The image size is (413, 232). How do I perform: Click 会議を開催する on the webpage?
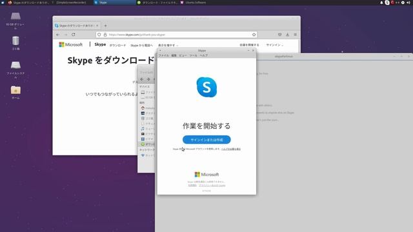[249, 45]
